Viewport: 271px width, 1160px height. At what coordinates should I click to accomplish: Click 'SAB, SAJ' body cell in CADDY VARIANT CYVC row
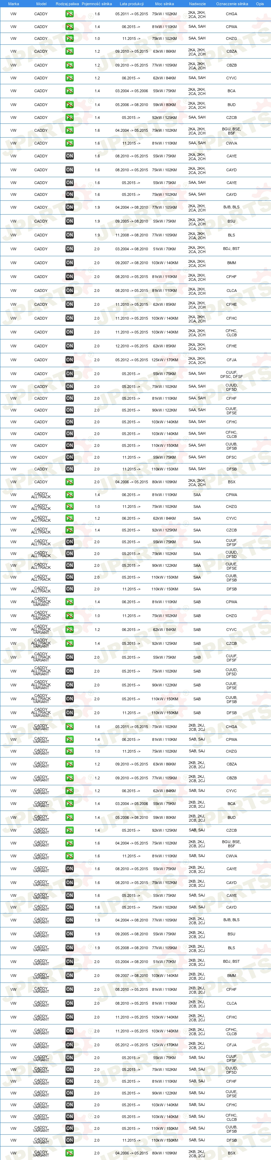[197, 791]
